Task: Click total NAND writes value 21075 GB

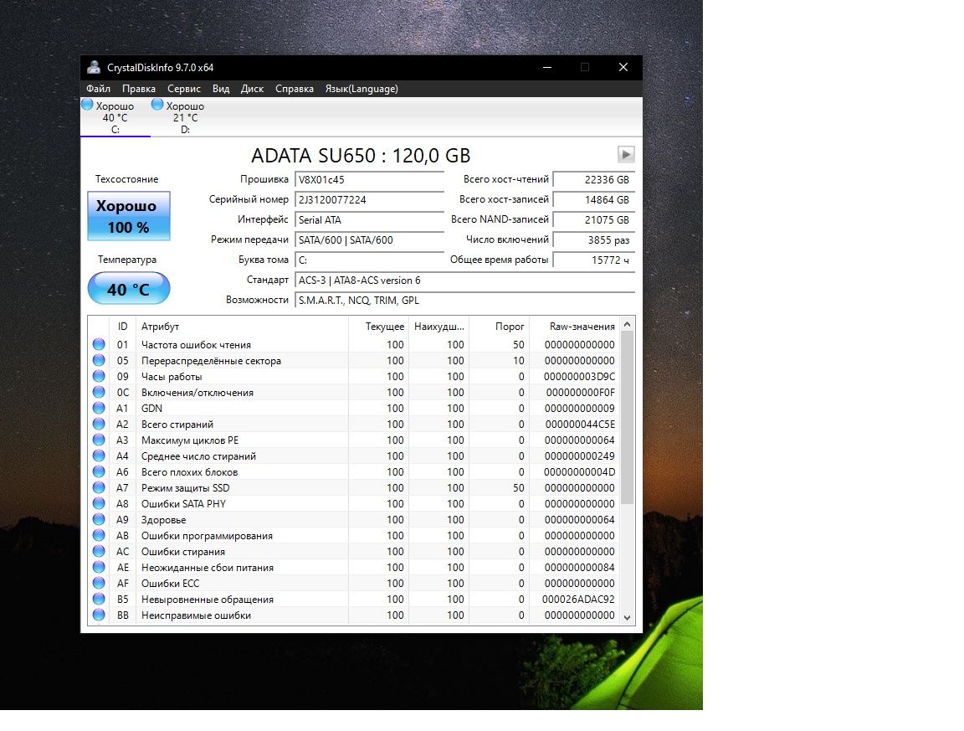Action: (594, 220)
